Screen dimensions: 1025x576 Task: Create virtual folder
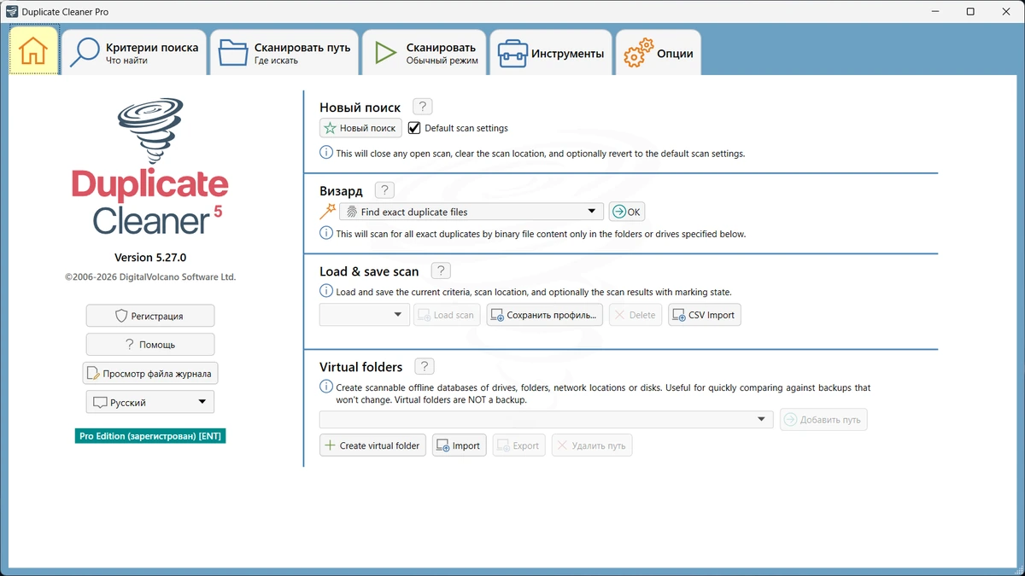[372, 445]
